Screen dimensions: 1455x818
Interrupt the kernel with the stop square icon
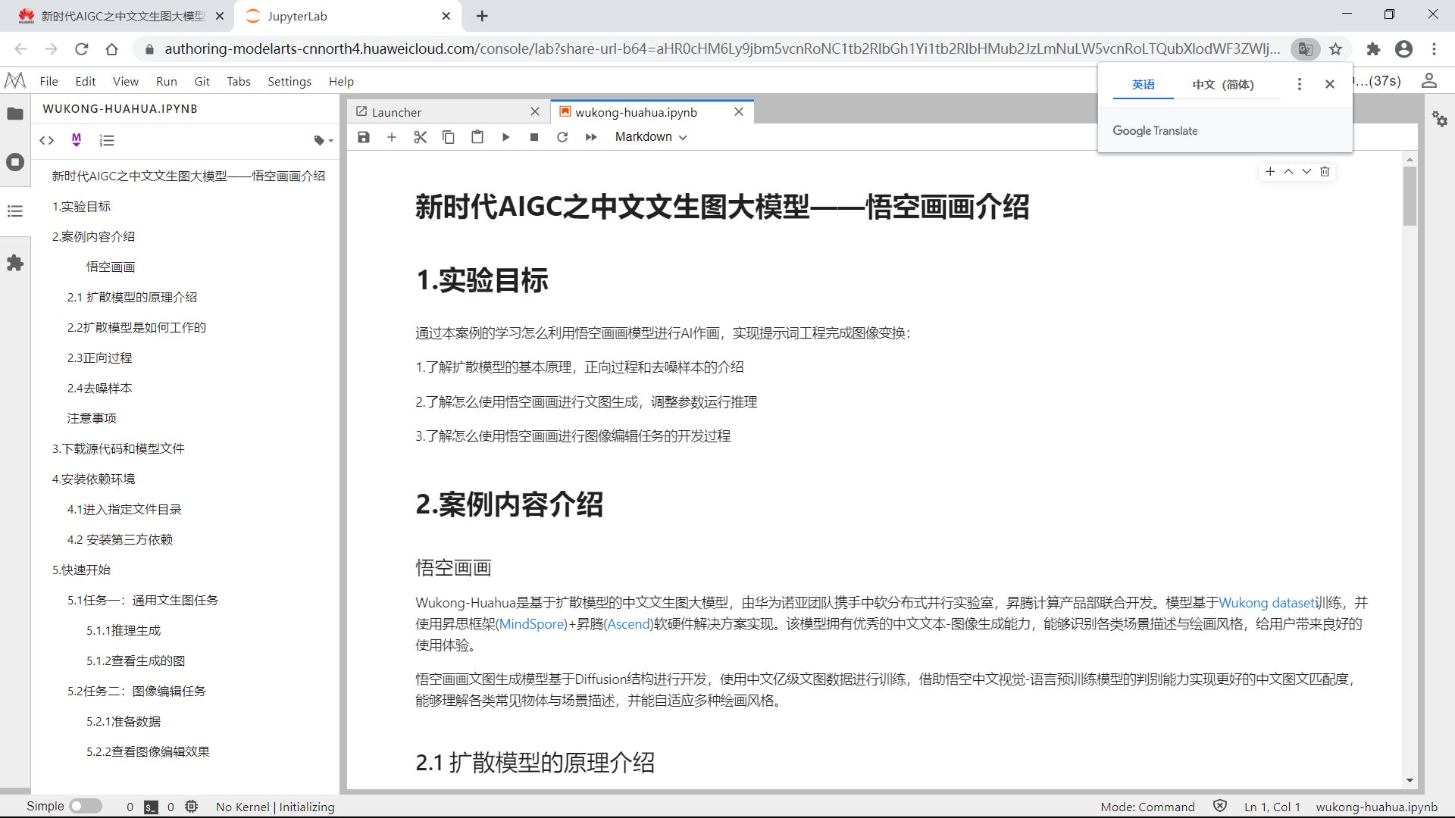534,137
